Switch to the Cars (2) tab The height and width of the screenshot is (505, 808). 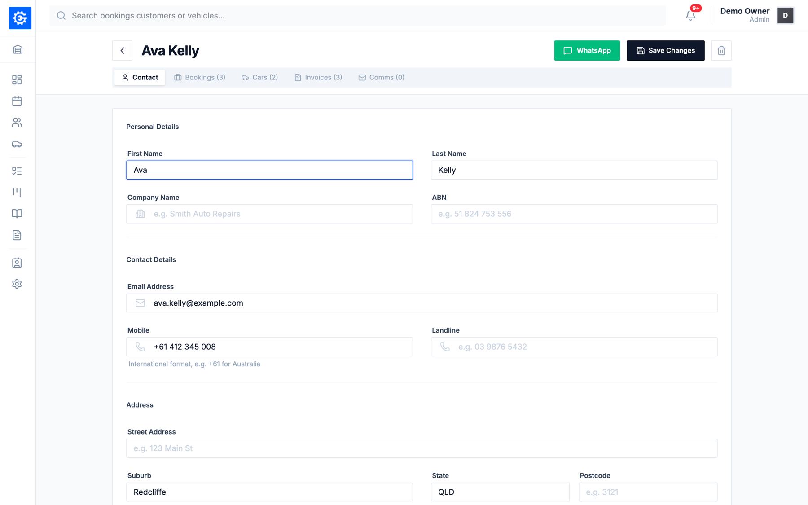[259, 77]
